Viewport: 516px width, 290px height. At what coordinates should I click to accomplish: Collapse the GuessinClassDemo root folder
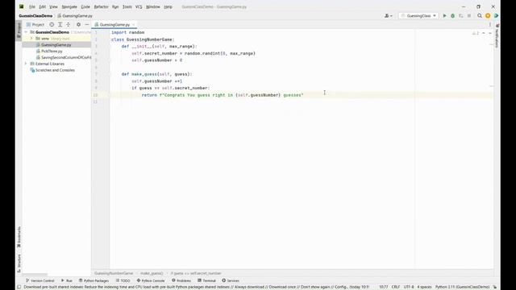pos(26,32)
